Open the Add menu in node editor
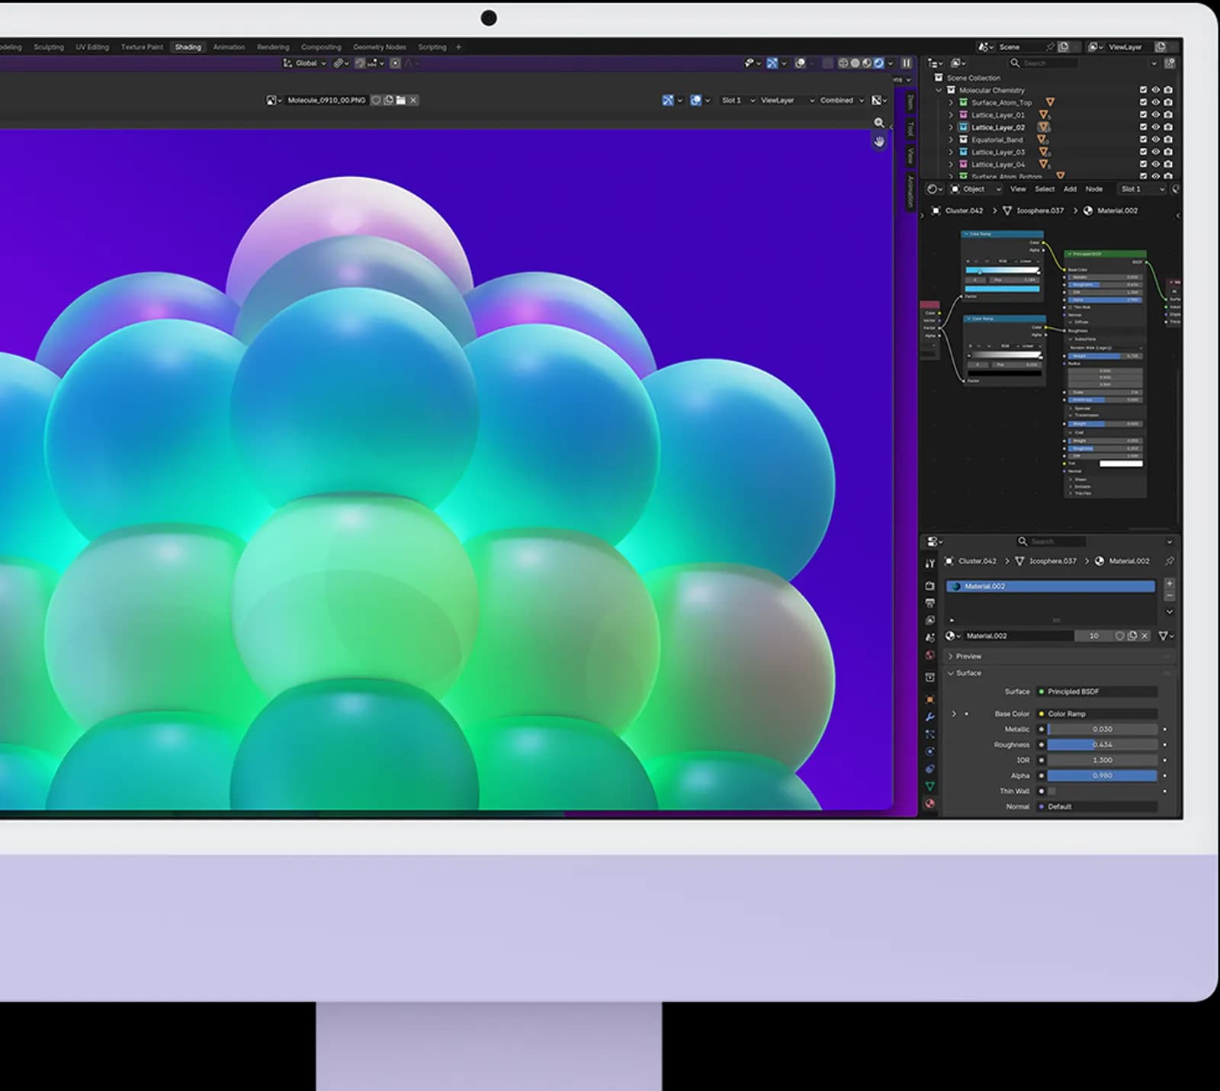1220x1091 pixels. coord(1070,189)
